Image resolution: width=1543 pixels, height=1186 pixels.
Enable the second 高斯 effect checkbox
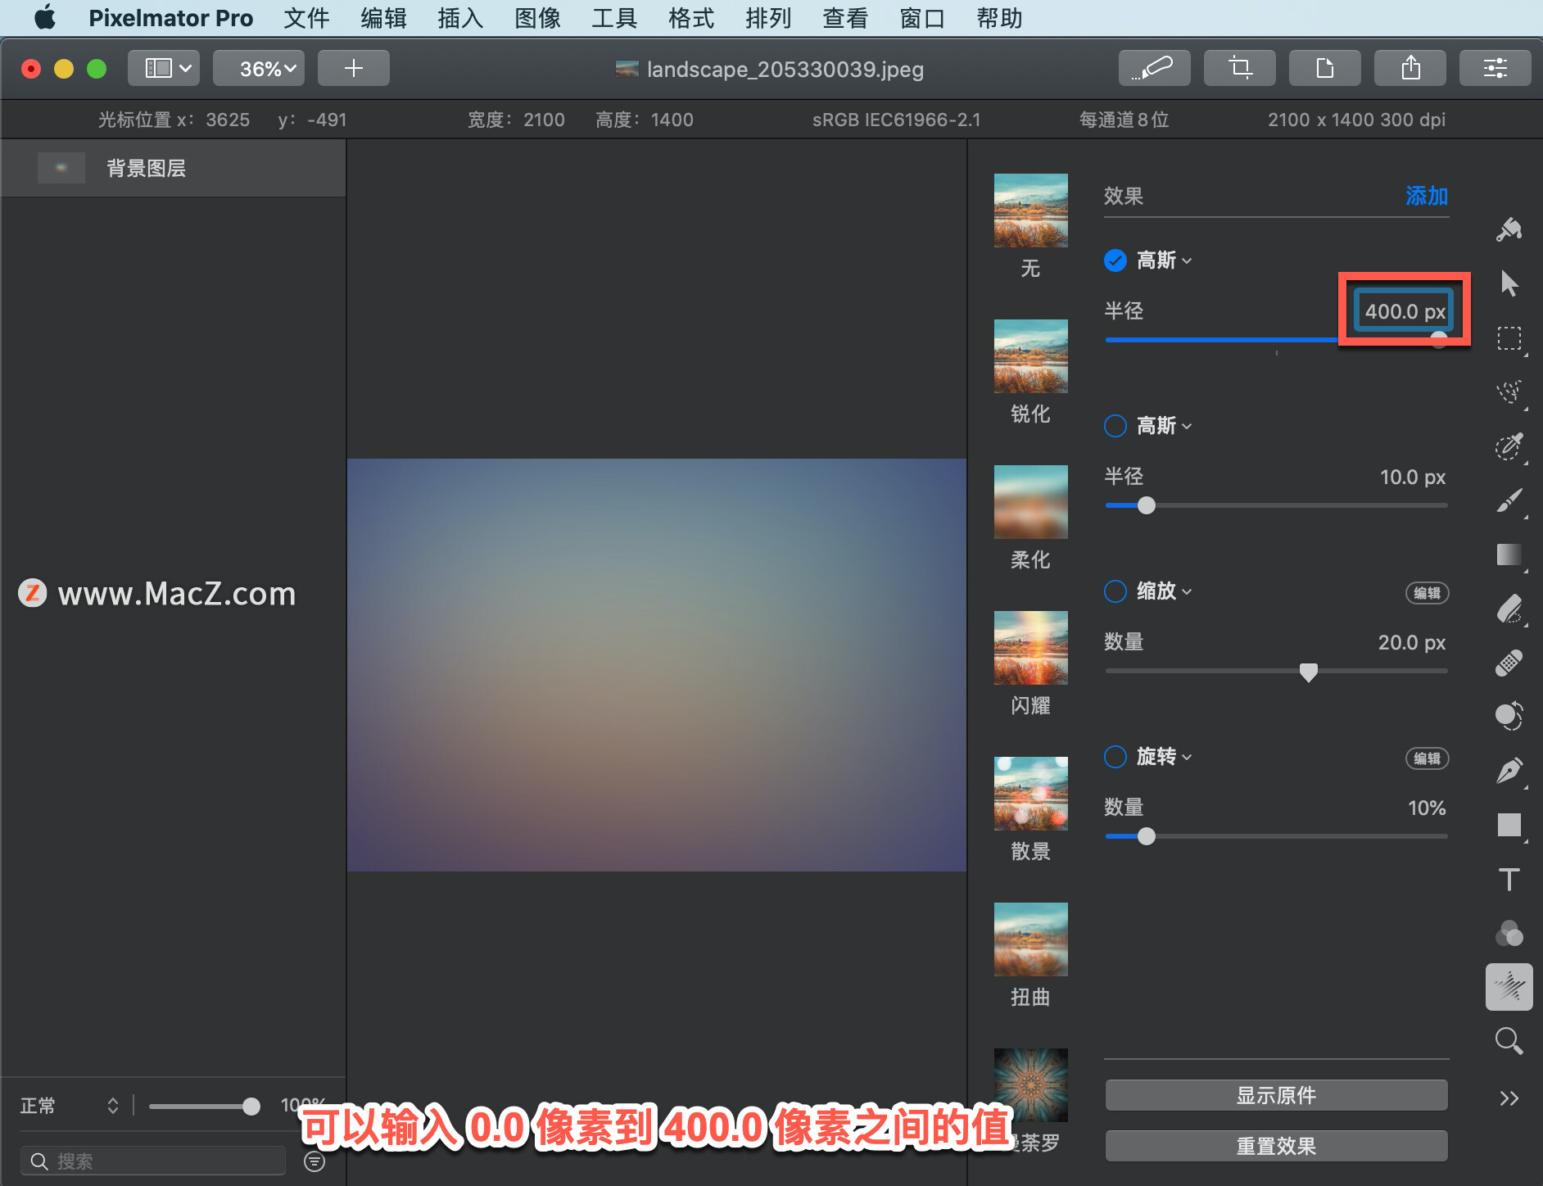click(1115, 426)
